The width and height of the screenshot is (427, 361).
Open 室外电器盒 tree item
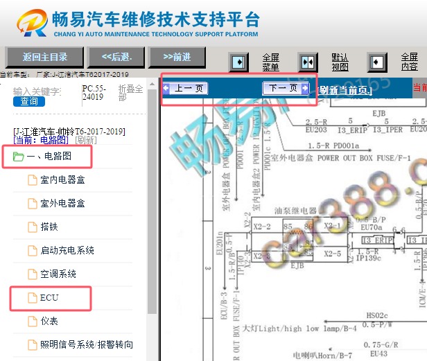(62, 203)
